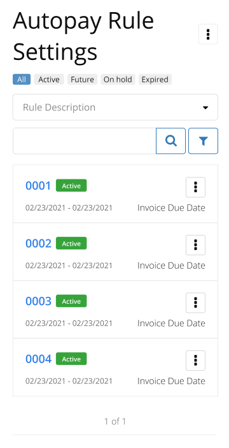Image resolution: width=229 pixels, height=448 pixels.
Task: Filter by On hold status
Action: pyautogui.click(x=118, y=79)
